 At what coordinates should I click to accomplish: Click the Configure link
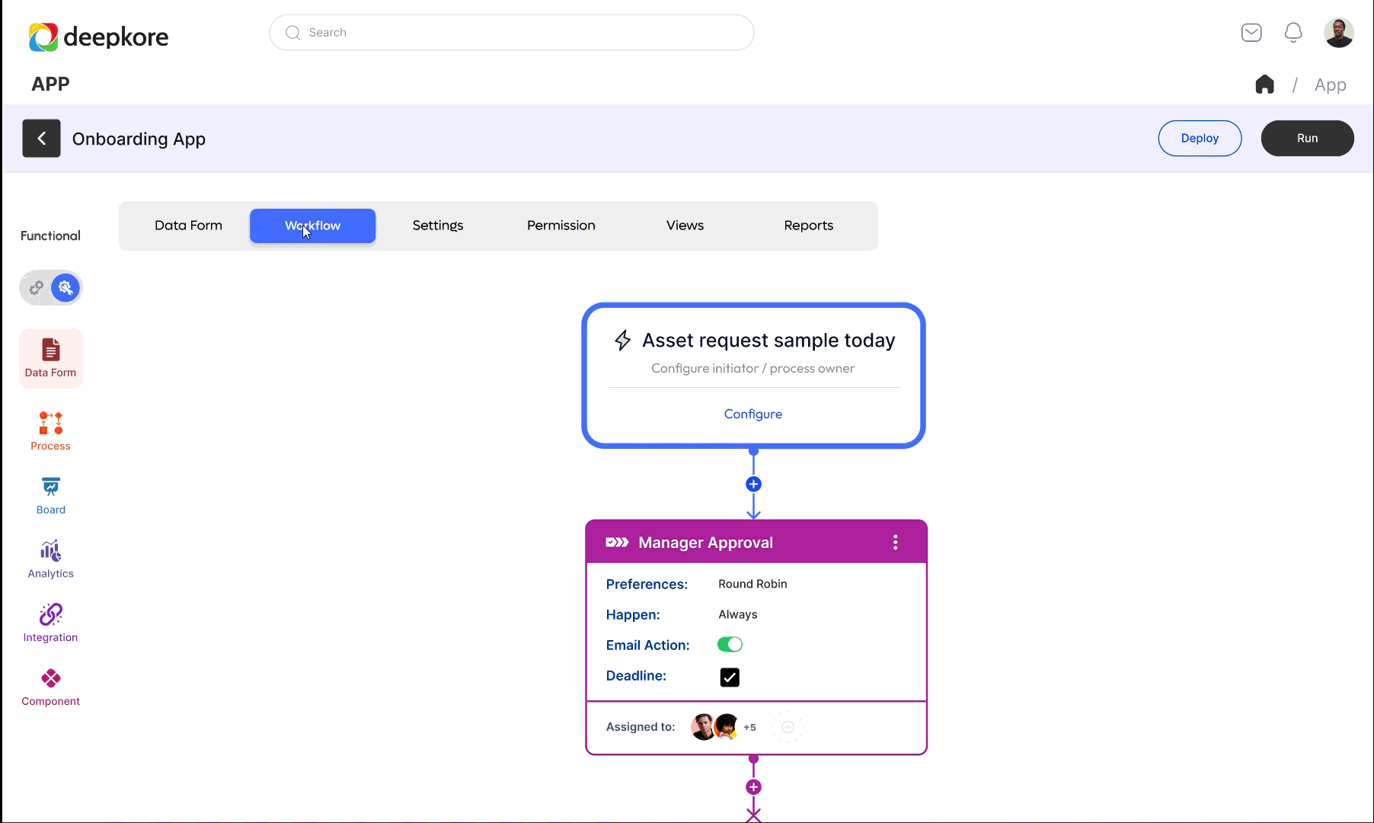pyautogui.click(x=753, y=414)
